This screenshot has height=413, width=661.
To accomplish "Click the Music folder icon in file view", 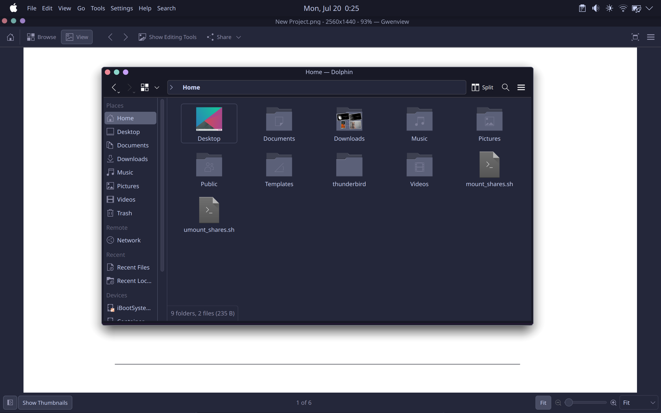I will click(419, 119).
